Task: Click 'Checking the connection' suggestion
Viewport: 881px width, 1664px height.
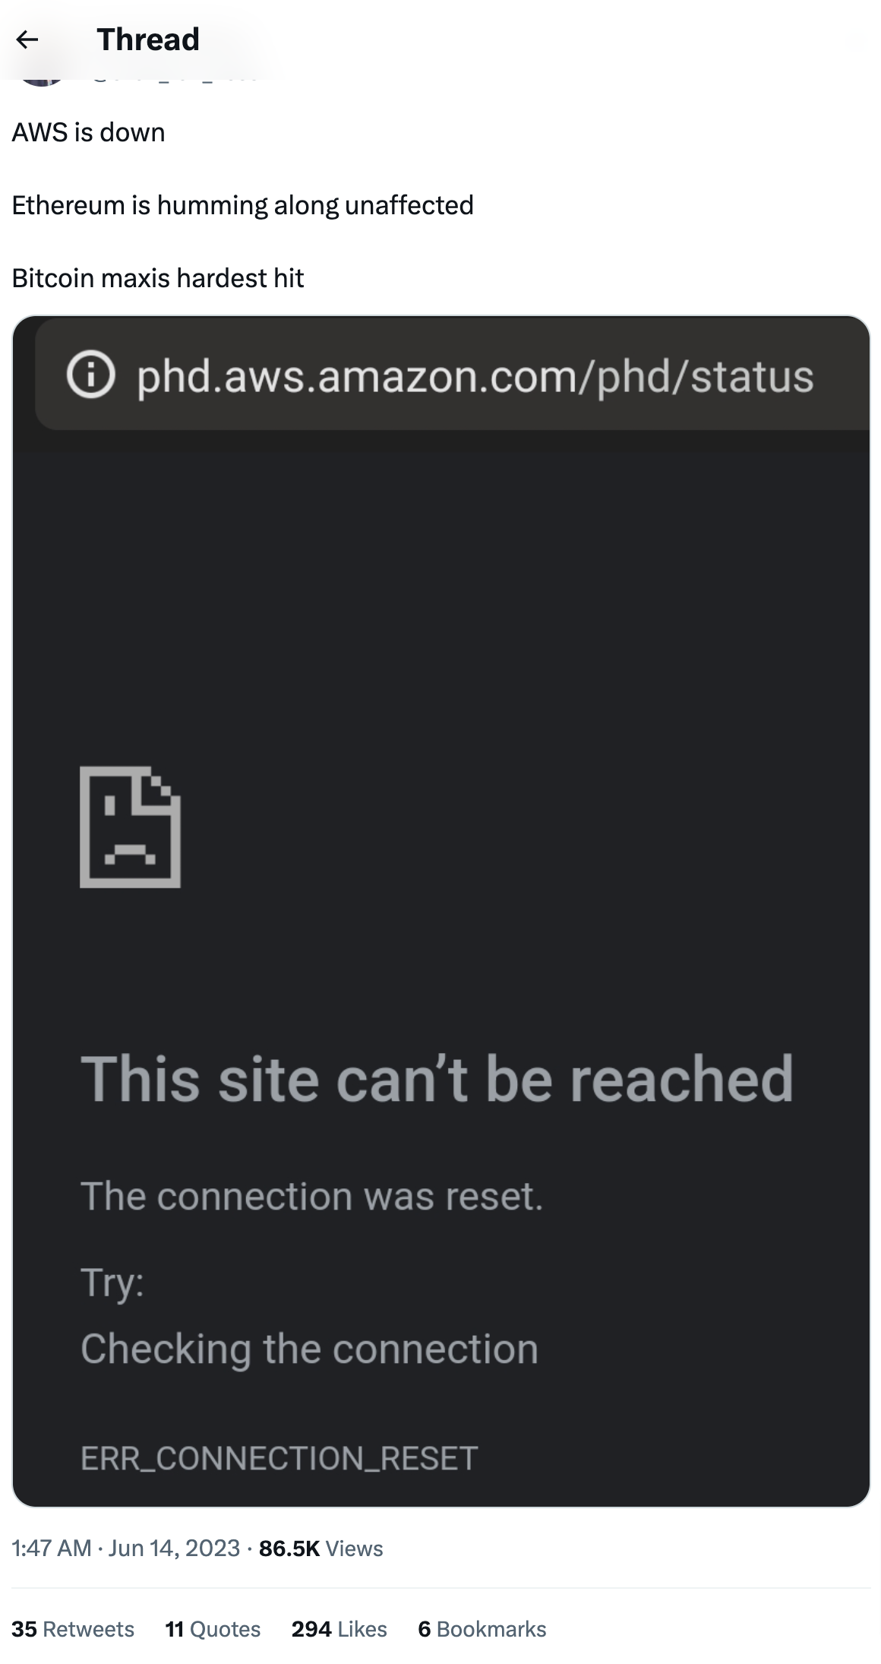Action: click(310, 1349)
